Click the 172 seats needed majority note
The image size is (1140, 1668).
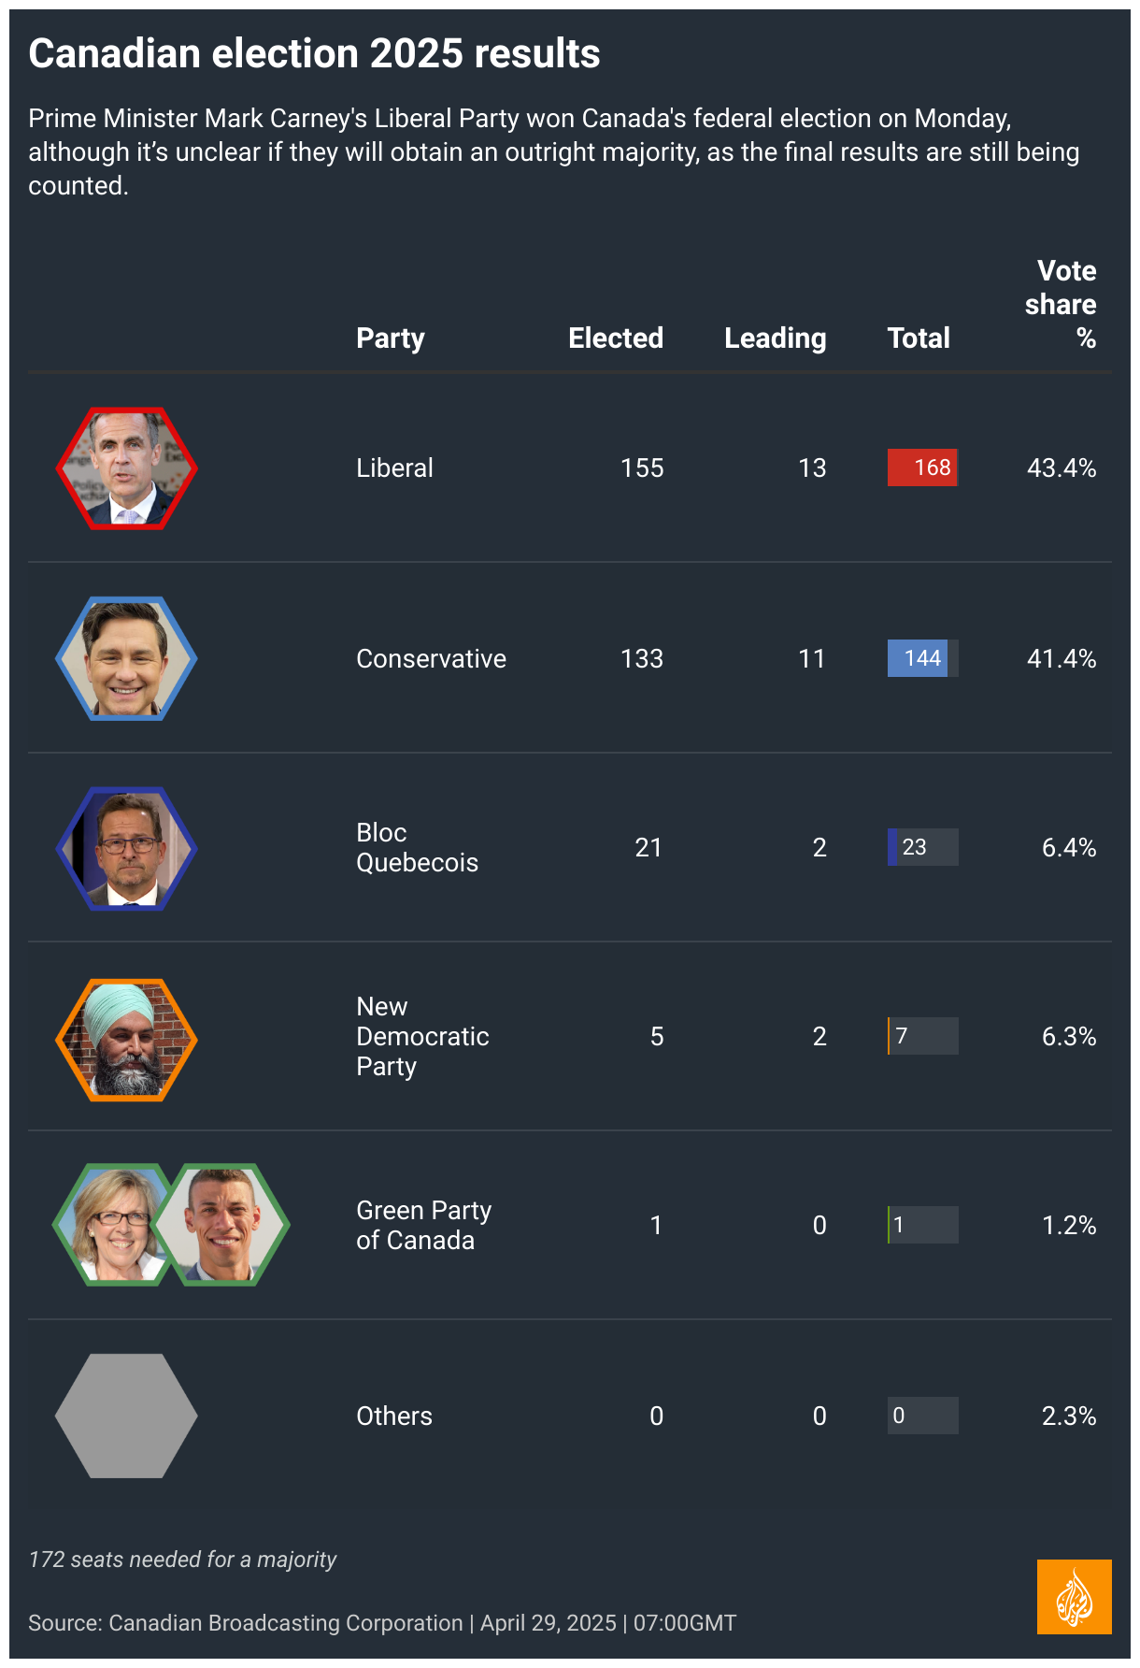click(x=182, y=1559)
